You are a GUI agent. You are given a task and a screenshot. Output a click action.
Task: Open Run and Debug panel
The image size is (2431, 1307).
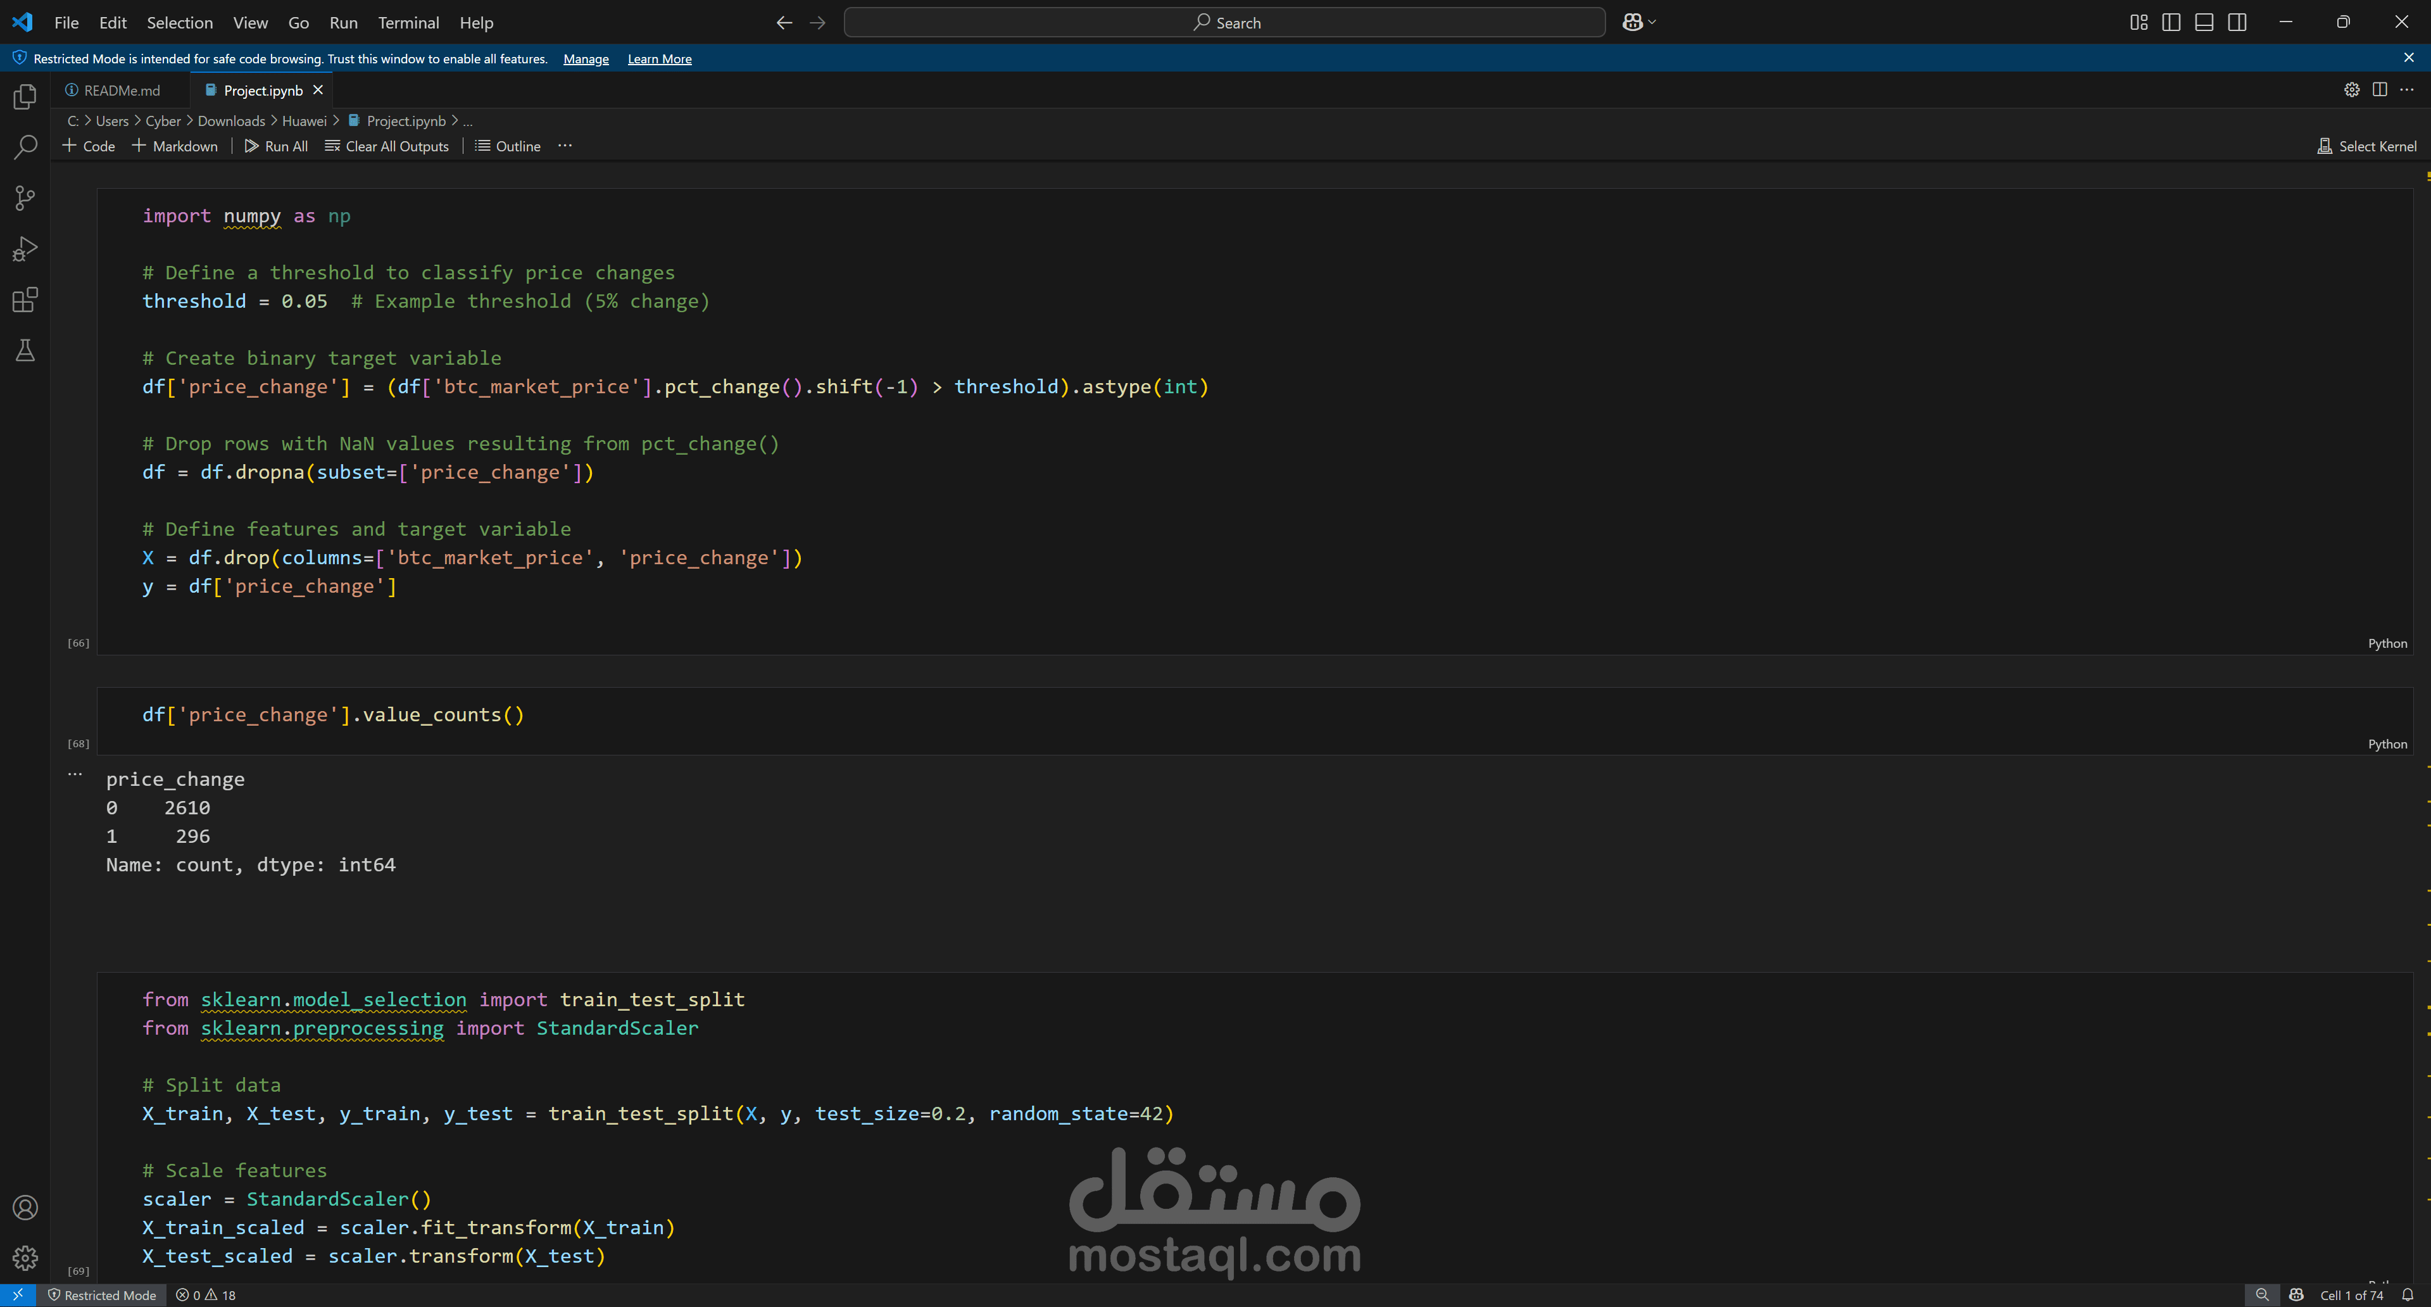[25, 249]
